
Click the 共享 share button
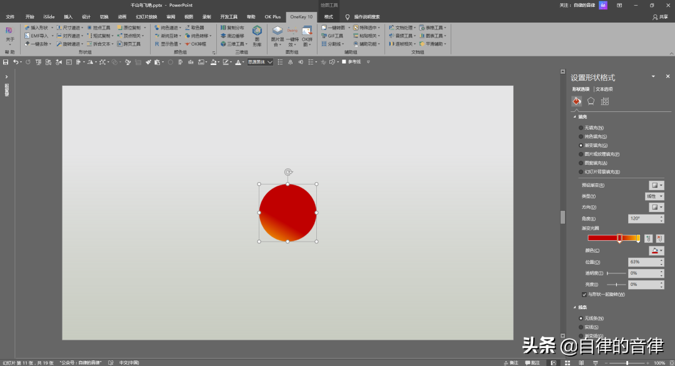[660, 17]
